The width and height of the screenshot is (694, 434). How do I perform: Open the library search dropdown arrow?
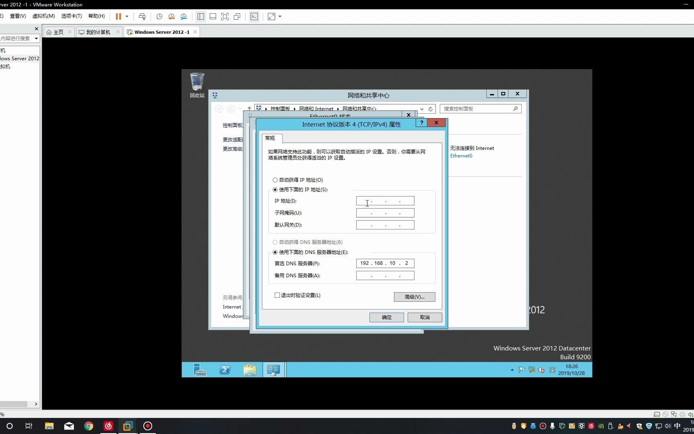(x=36, y=39)
